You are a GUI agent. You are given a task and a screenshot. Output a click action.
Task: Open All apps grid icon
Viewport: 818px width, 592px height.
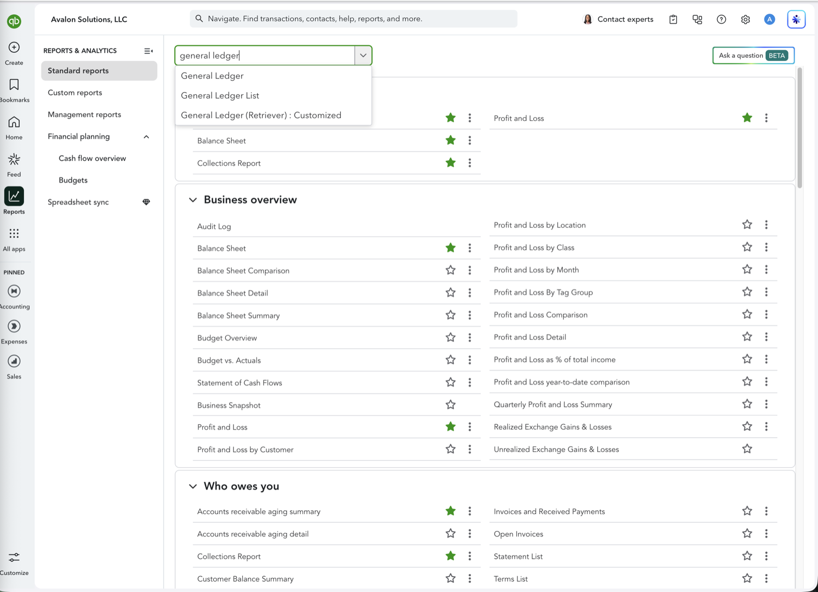click(x=14, y=233)
